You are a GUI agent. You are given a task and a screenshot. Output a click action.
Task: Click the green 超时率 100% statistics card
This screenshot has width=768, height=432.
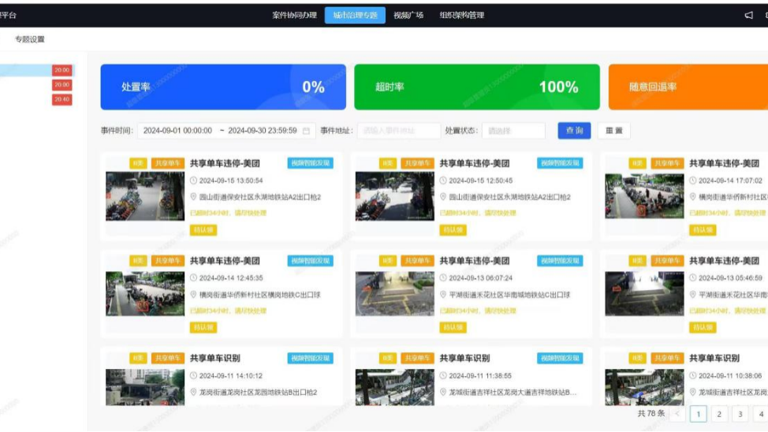pyautogui.click(x=476, y=87)
